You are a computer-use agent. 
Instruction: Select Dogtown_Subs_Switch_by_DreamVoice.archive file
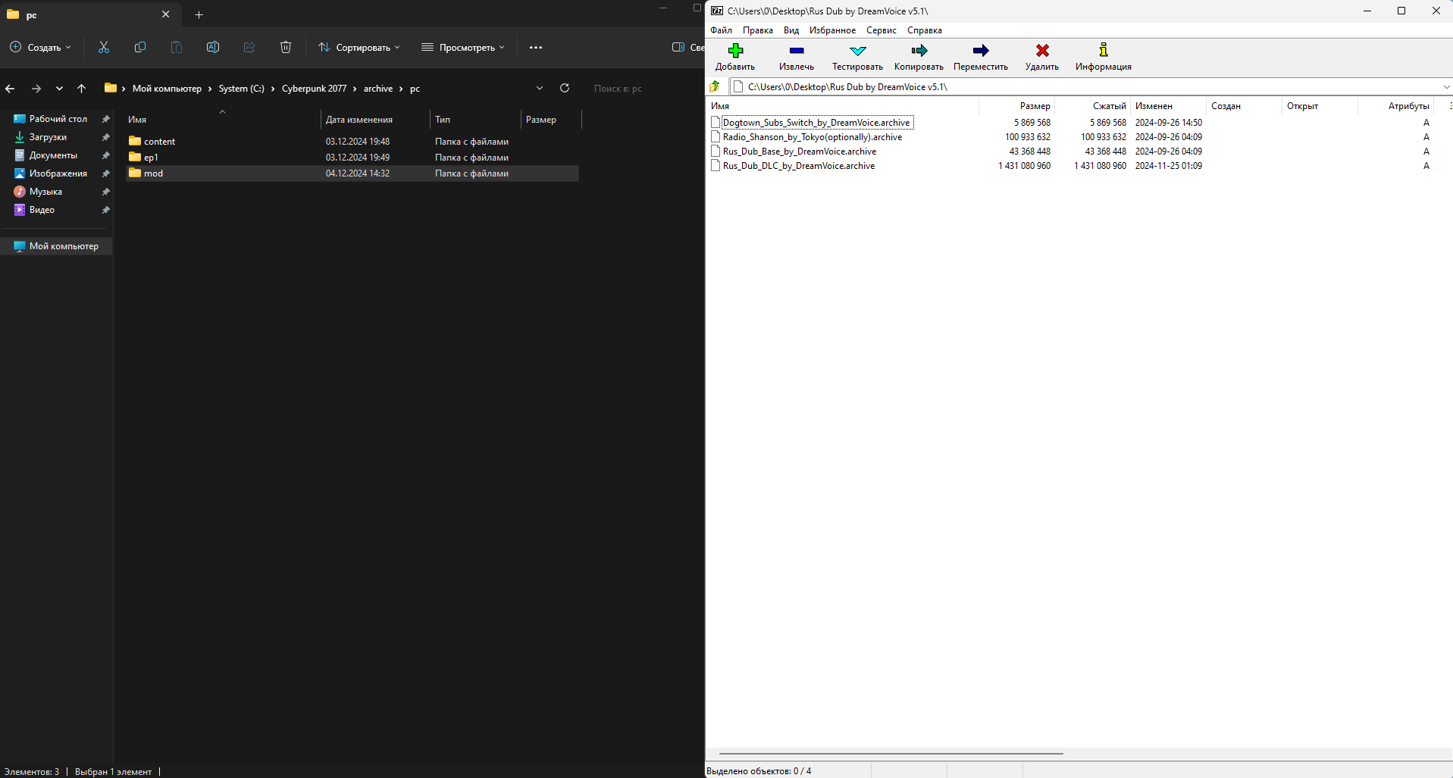click(x=816, y=123)
